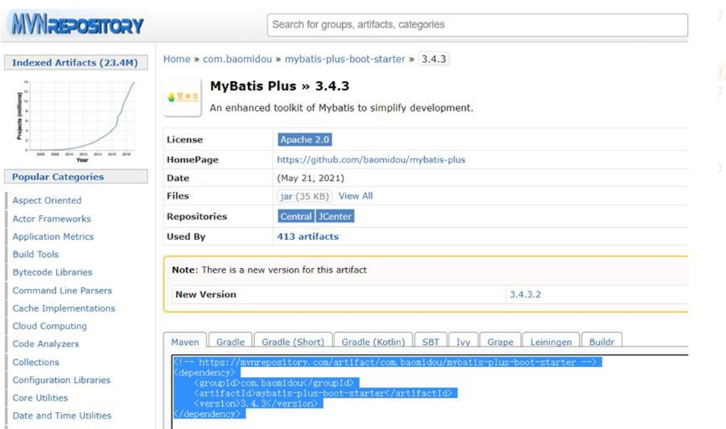Screen dimensions: 726x429
Task: Click the Apache 2.0 license badge
Action: tap(304, 139)
